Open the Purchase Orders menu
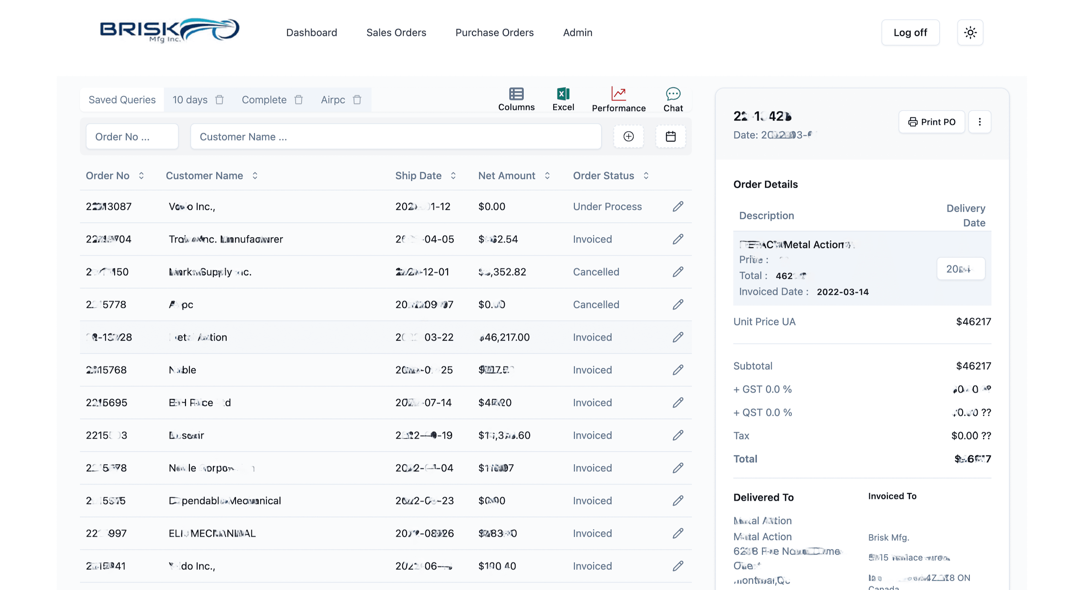The image size is (1067, 590). [494, 32]
